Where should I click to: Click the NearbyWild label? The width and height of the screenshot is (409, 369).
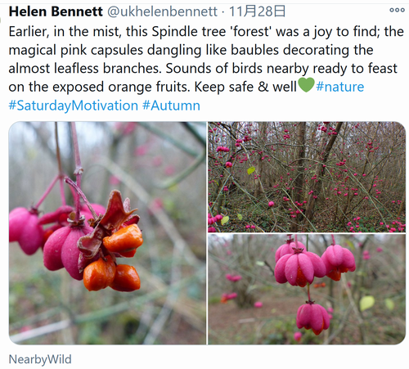tap(40, 359)
